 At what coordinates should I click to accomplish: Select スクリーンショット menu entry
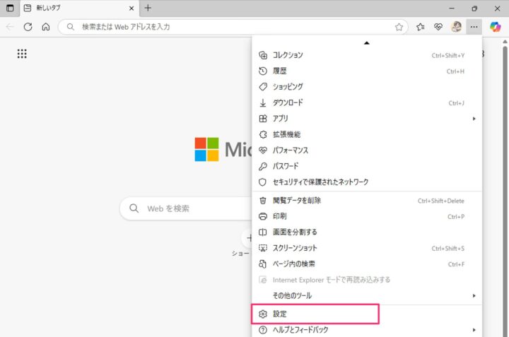[367, 248]
